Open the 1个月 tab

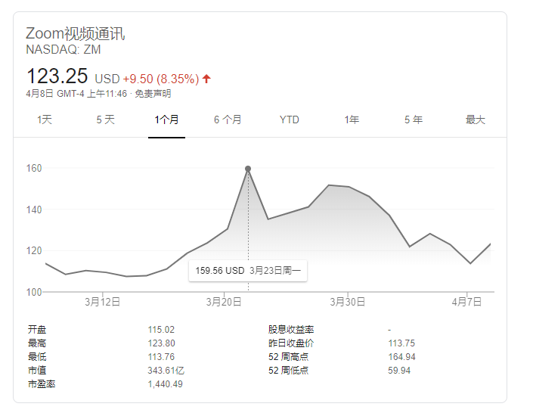(166, 120)
